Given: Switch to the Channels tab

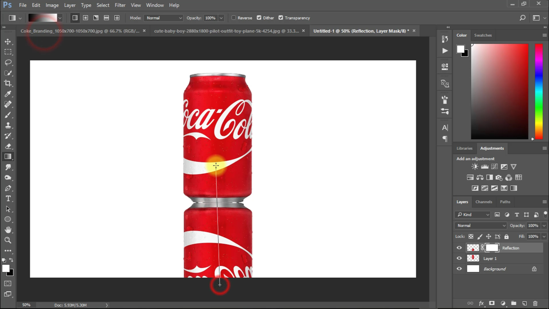Looking at the screenshot, I should [484, 202].
